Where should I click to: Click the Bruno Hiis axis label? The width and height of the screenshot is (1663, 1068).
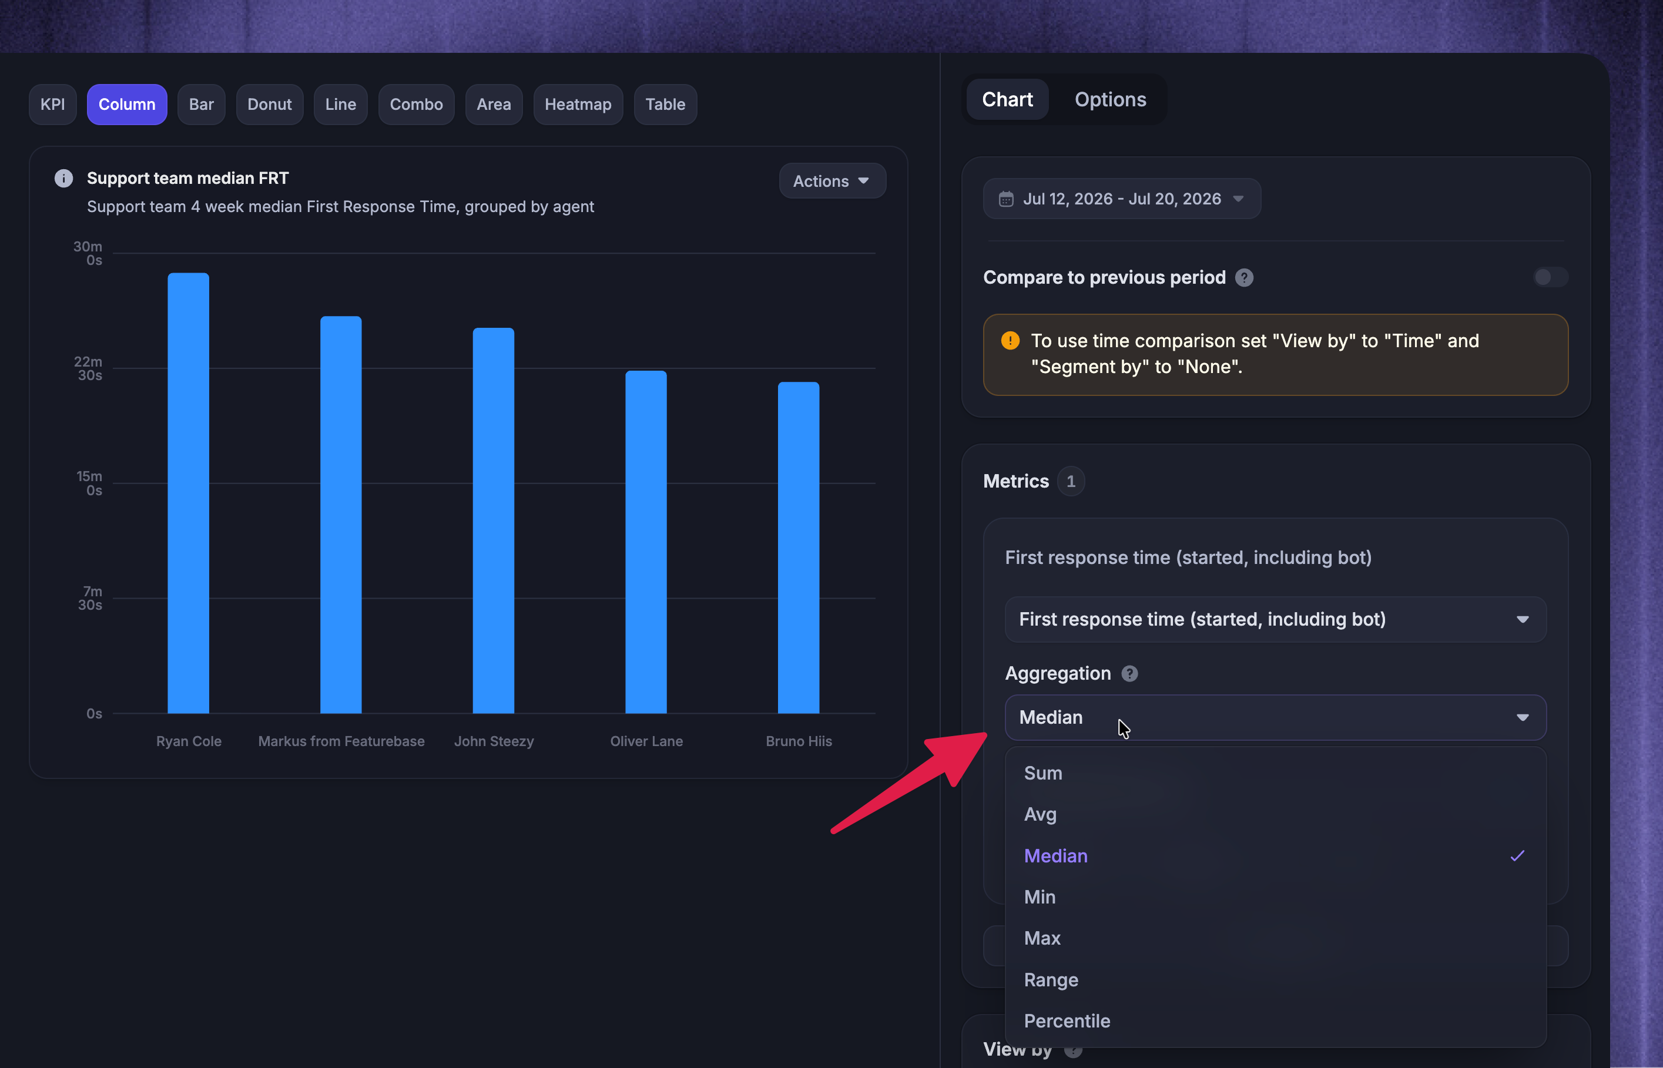(x=799, y=741)
